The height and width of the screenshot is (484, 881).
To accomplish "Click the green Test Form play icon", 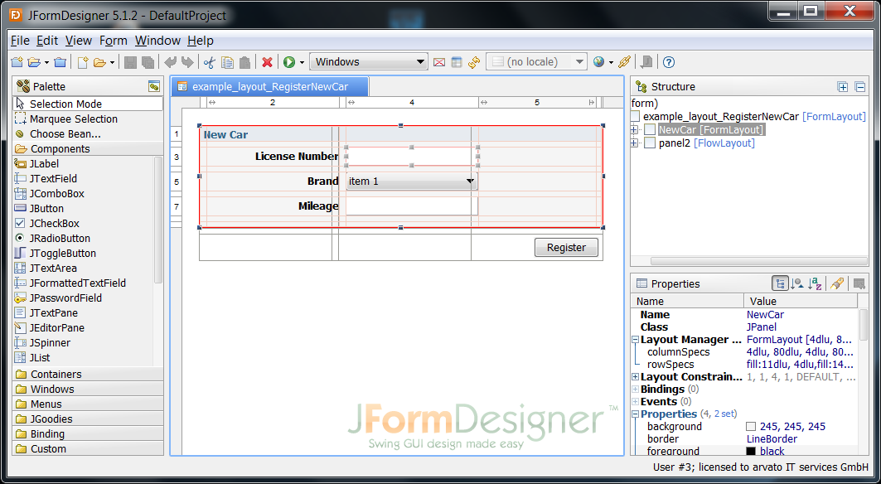I will [289, 62].
